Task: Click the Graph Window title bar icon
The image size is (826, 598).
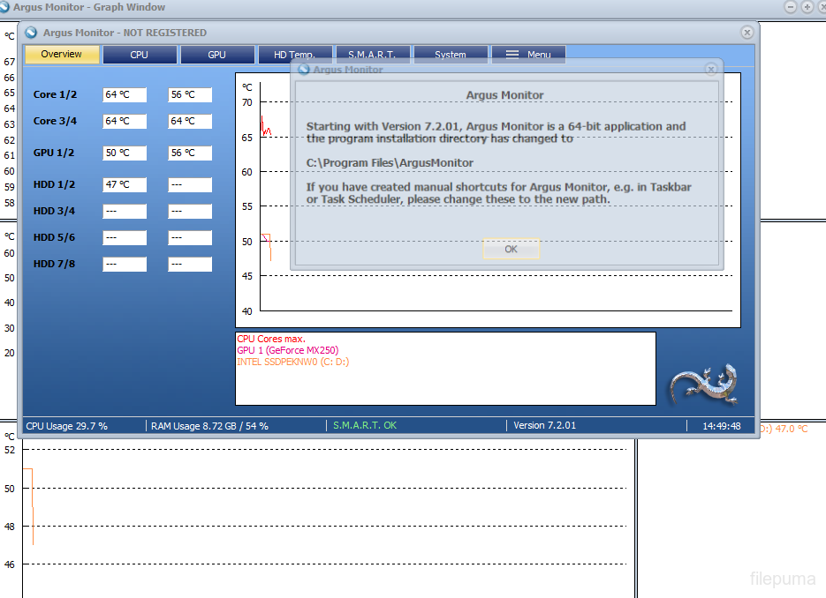Action: tap(4, 7)
